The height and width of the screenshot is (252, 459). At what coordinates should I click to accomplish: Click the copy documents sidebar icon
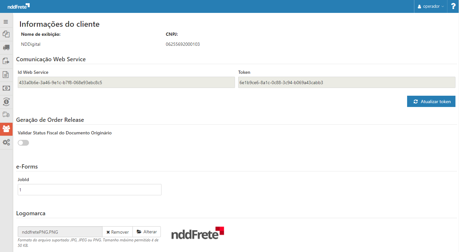pyautogui.click(x=6, y=34)
